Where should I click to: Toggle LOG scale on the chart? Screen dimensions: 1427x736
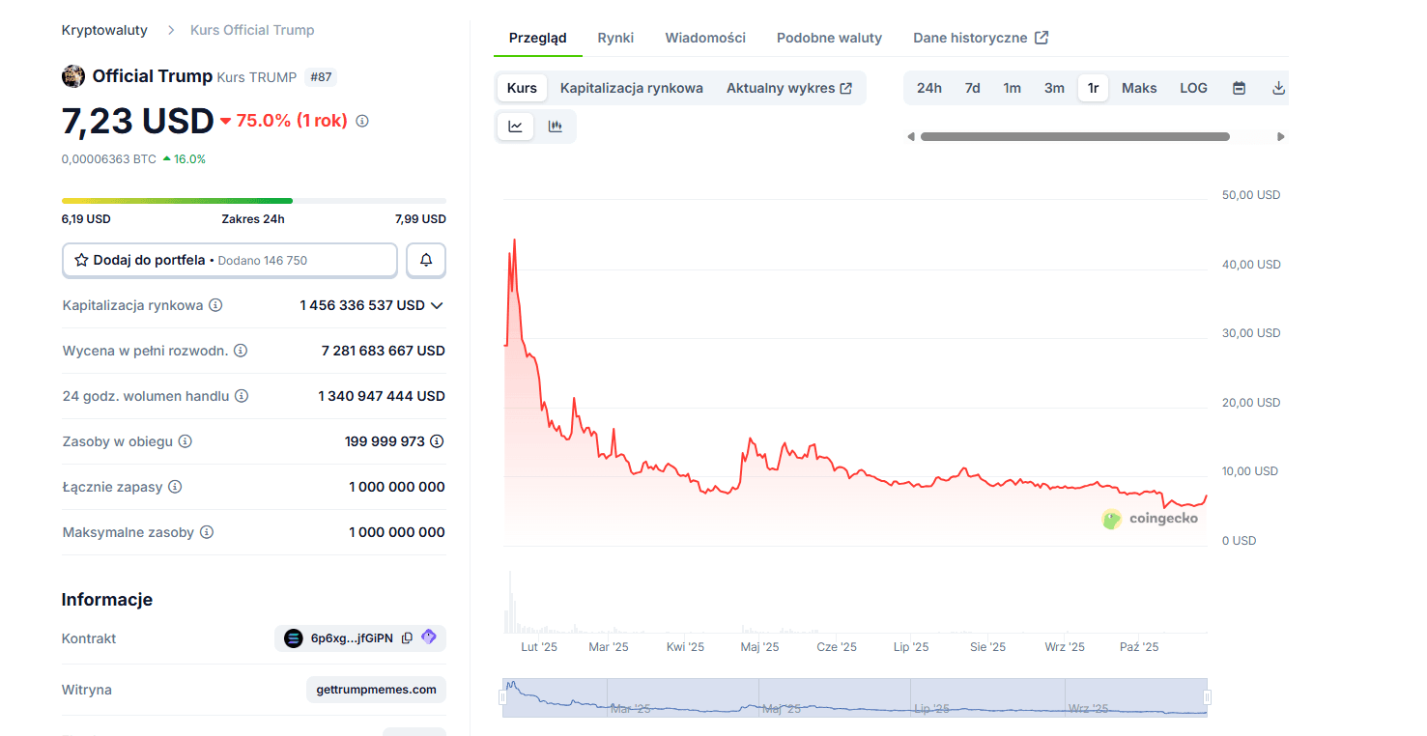click(x=1193, y=88)
